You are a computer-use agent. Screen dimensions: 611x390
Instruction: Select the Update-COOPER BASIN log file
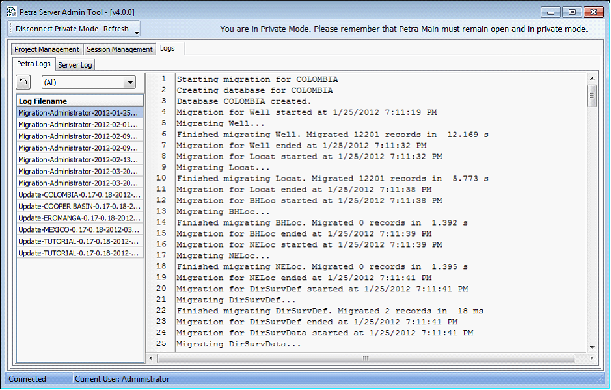coord(79,207)
